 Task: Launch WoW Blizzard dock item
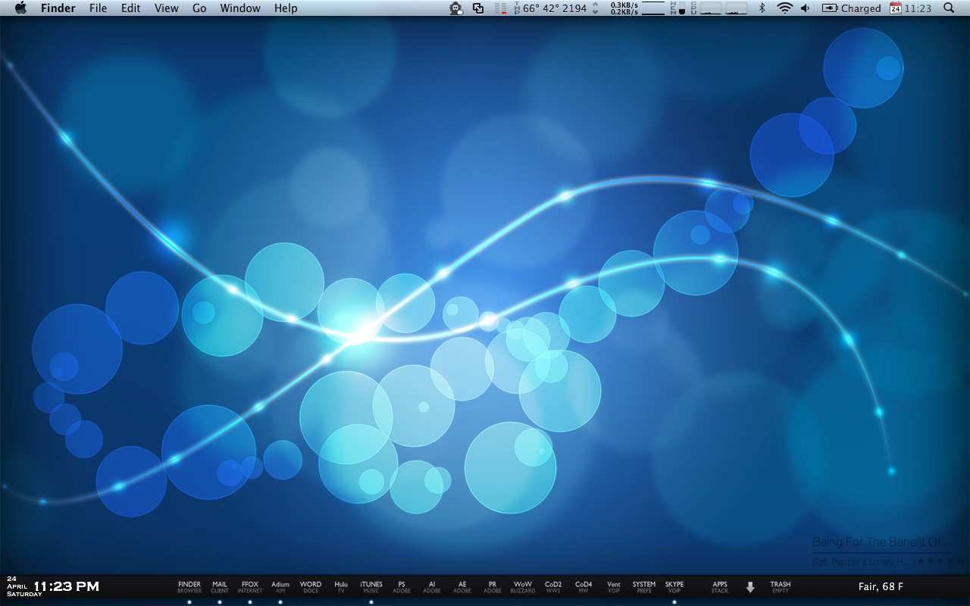point(523,587)
